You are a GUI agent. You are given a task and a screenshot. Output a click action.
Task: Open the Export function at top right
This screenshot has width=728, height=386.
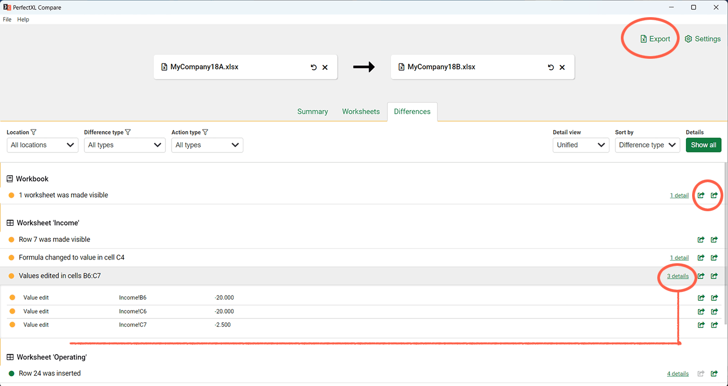[655, 38]
